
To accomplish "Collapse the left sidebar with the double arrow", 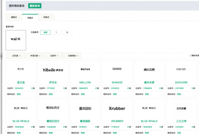I will (x=1, y=56).
